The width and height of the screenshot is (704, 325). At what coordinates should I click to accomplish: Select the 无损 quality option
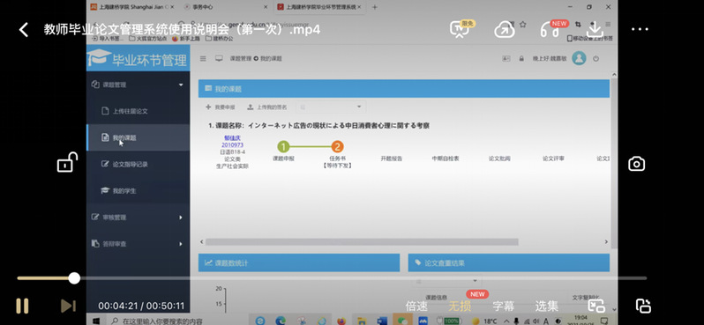click(x=460, y=307)
